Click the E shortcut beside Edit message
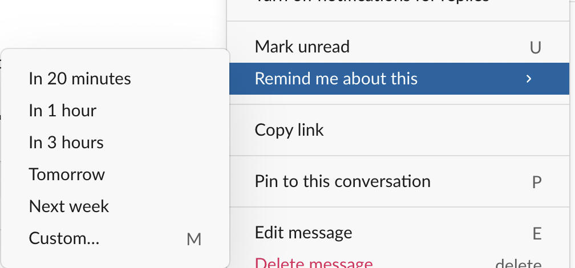Viewport: 575px width, 268px height. pos(537,234)
